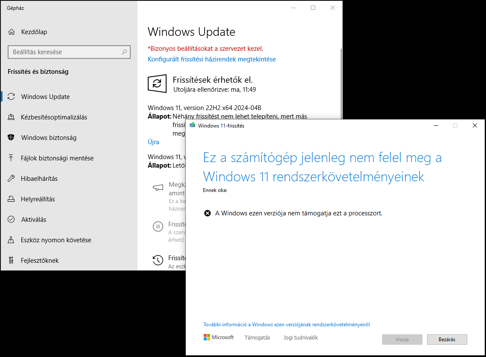Click the 'Újra' retry link

click(153, 142)
